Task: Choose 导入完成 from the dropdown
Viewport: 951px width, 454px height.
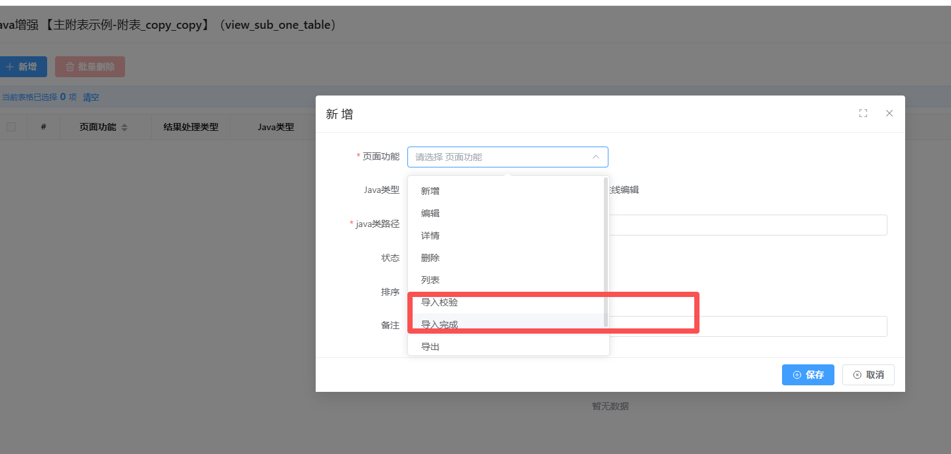Action: [x=439, y=324]
